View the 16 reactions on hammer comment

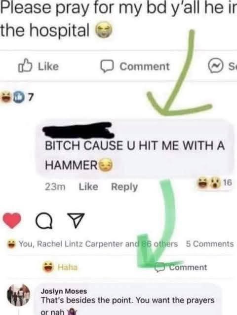215,183
